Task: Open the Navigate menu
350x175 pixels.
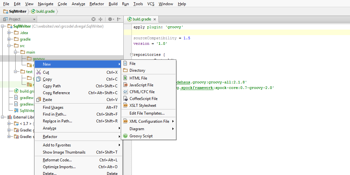Action: pyautogui.click(x=45, y=4)
